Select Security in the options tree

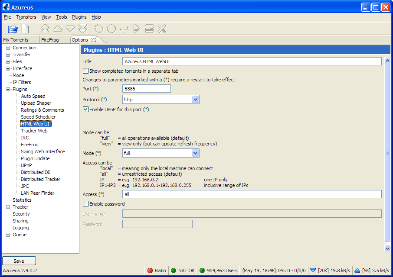point(21,214)
